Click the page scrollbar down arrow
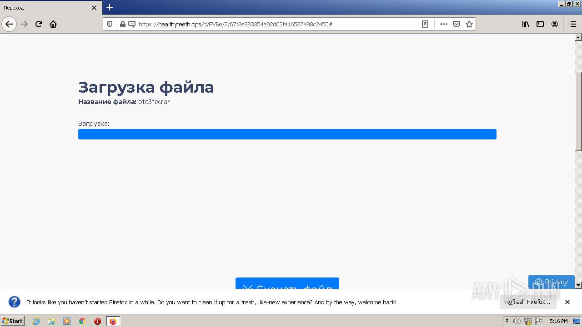The width and height of the screenshot is (582, 327). coord(578,285)
